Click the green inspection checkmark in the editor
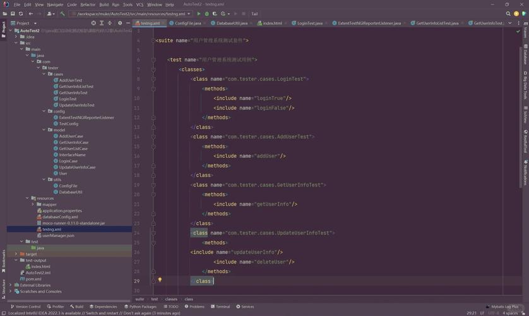529x316 pixels. pos(518,32)
